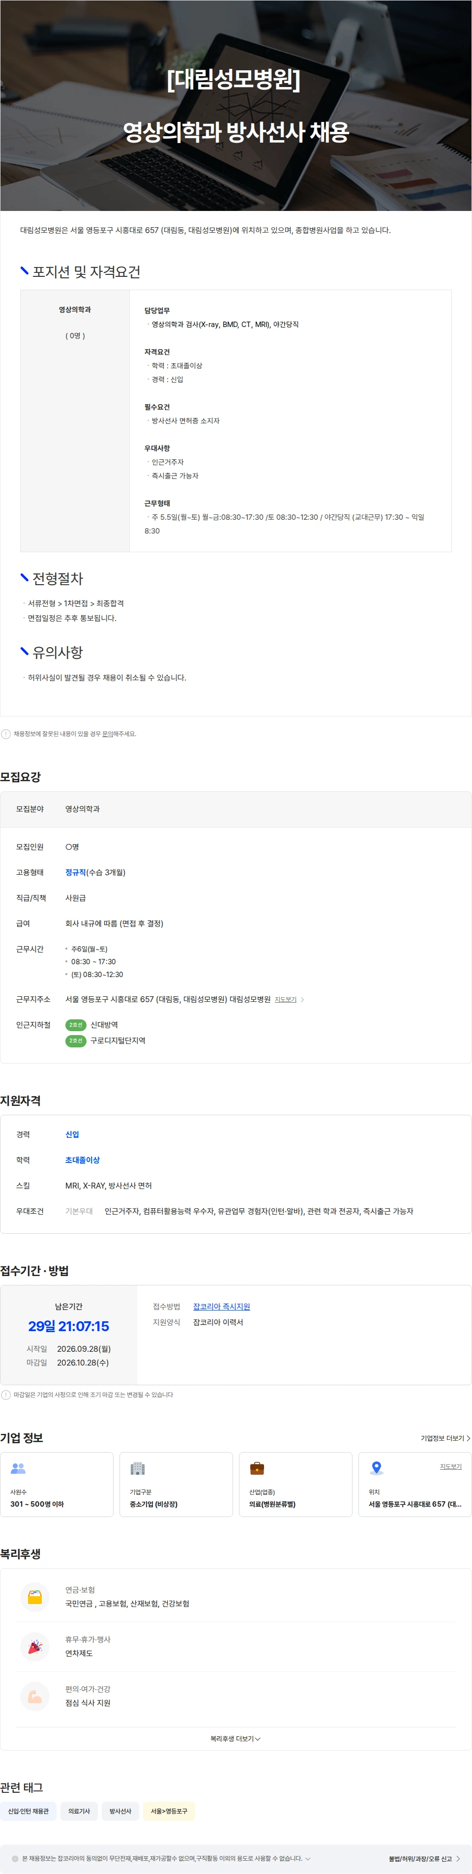
Task: Click the employee count people icon
Action: click(x=18, y=1468)
